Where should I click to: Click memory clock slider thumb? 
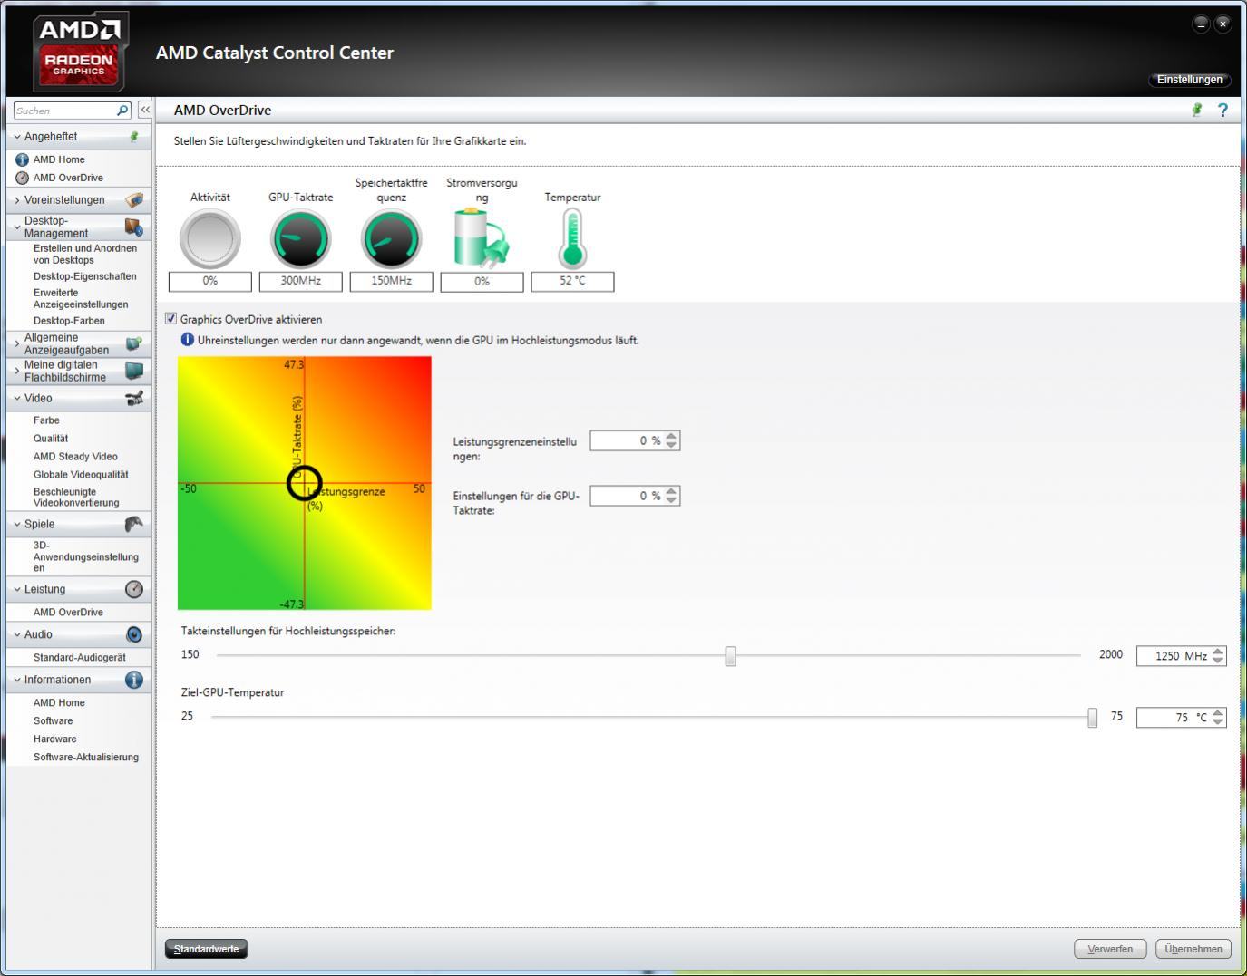[x=730, y=656]
